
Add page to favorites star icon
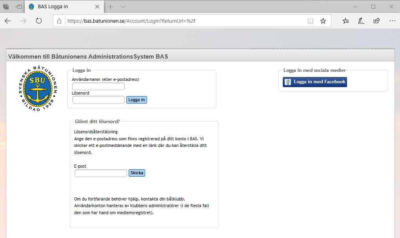[x=323, y=21]
